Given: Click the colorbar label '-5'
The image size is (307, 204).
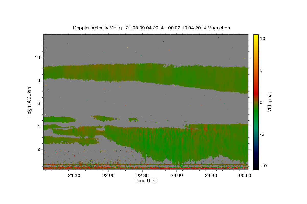Looking at the screenshot, I should pyautogui.click(x=262, y=134).
